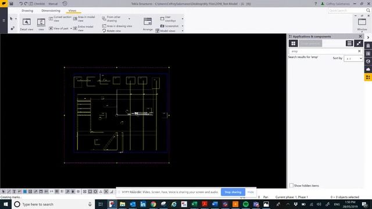Undo the last action

[21, 3]
